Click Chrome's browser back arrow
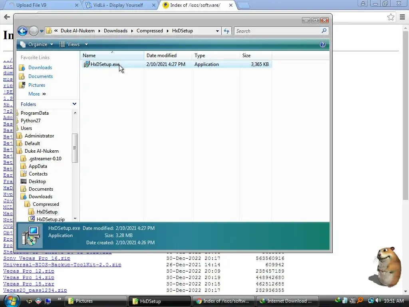Viewport: 409px width, 307px height. pyautogui.click(x=7, y=17)
